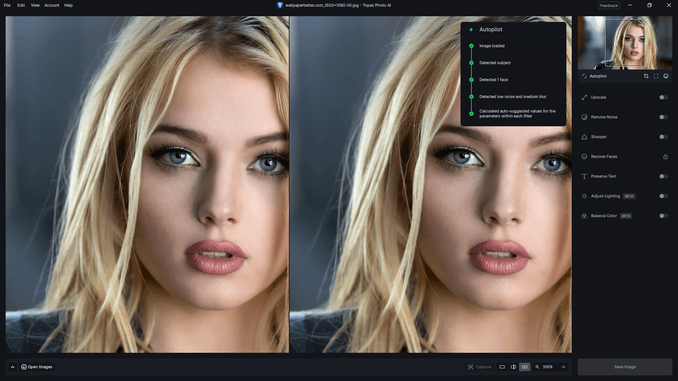Click the zoom magnifier icon
The image size is (678, 381).
tap(537, 367)
